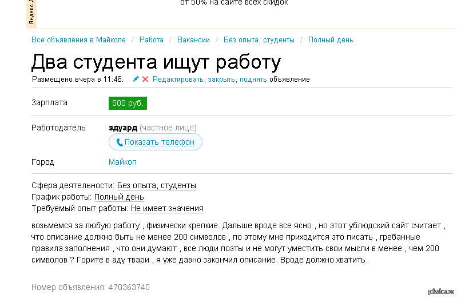The height and width of the screenshot is (298, 457).
Task: Open the Вакансии breadcrumb
Action: (193, 40)
